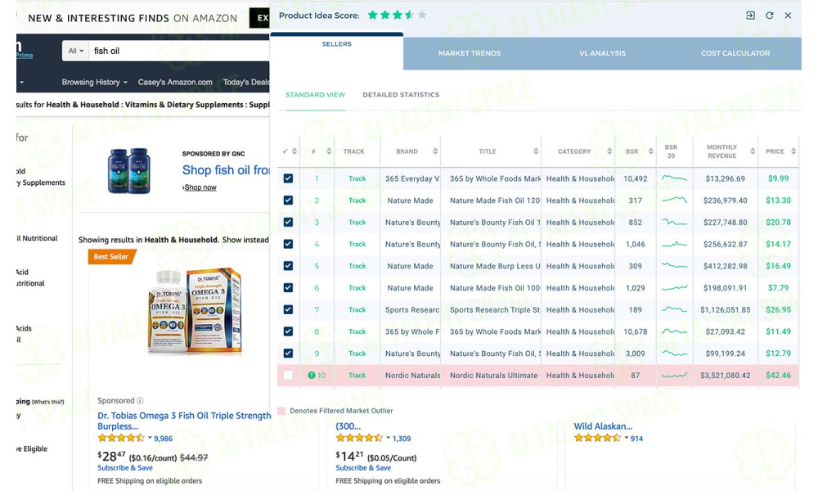Click the Product Idea Score star rating
The image size is (818, 491).
397,15
